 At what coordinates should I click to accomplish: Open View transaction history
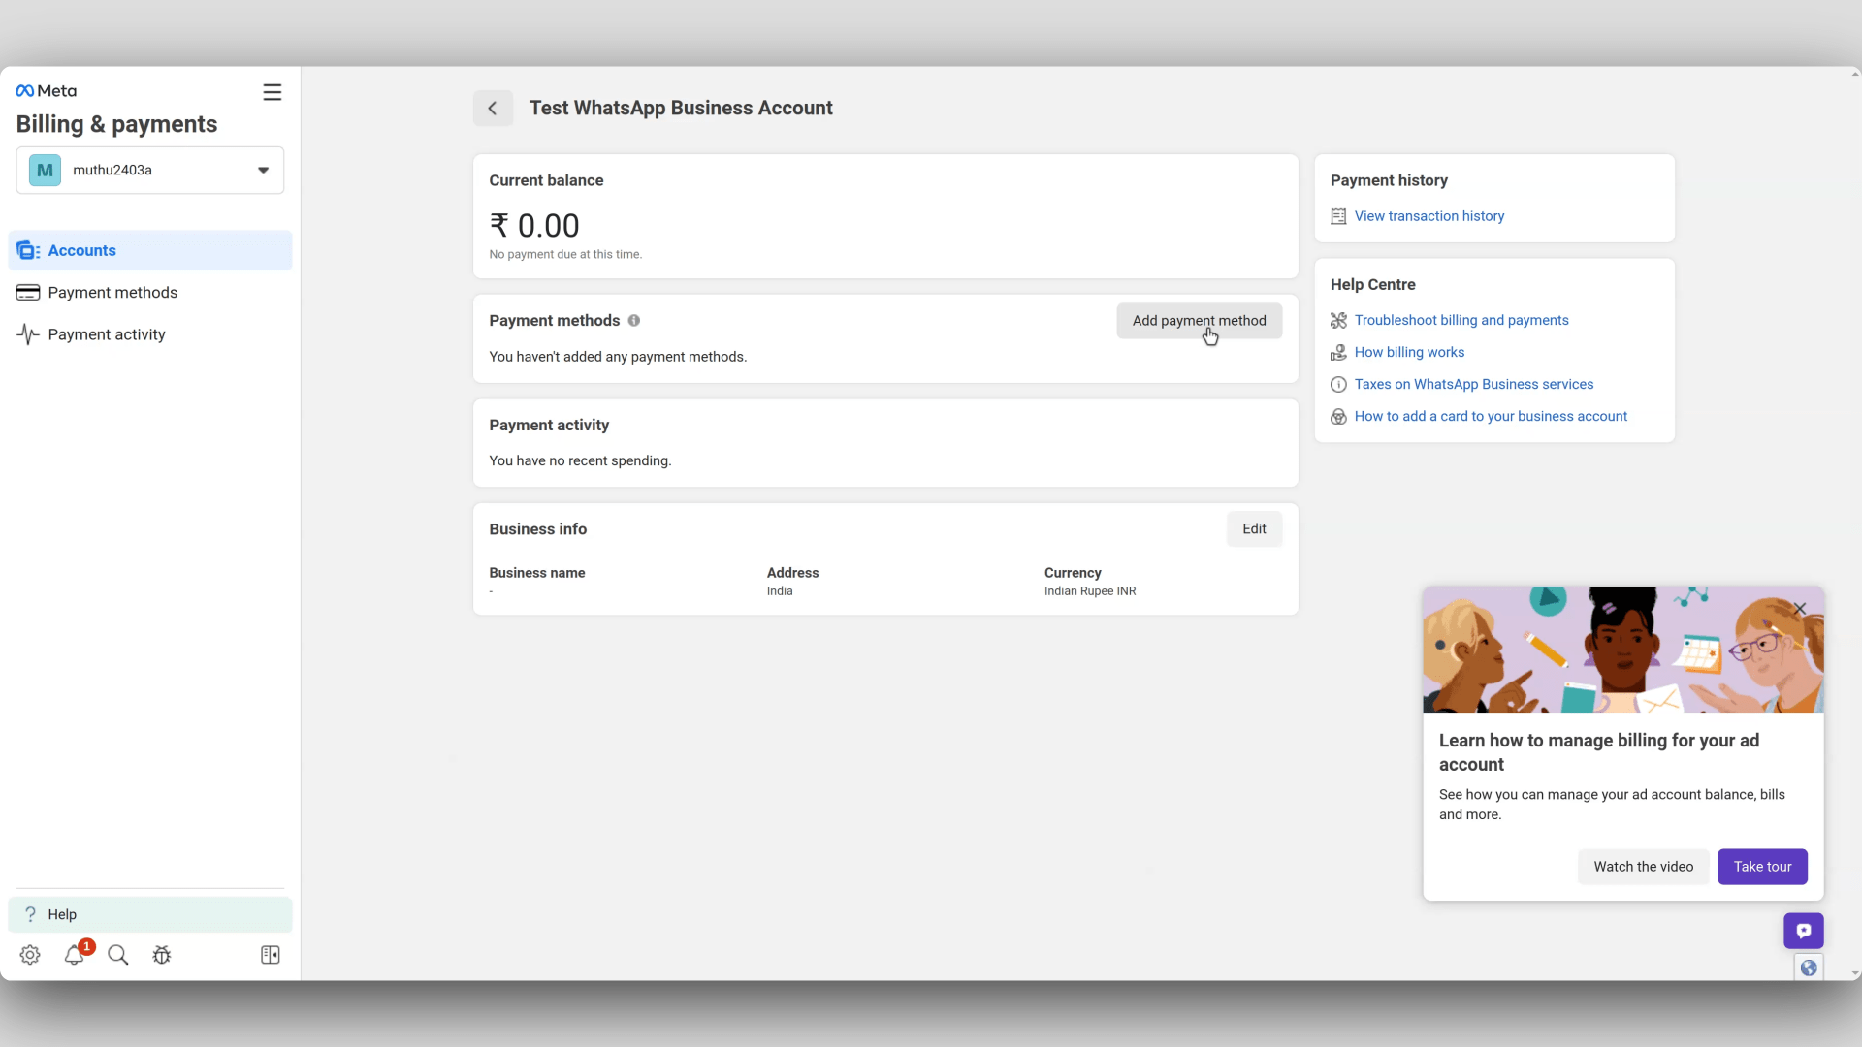click(1429, 215)
